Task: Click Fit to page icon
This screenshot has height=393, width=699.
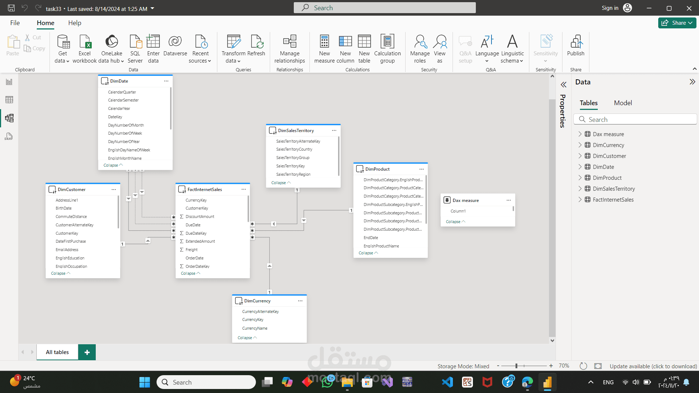Action: point(598,366)
